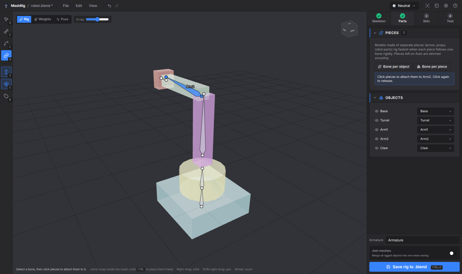Click the Bone per object button

pyautogui.click(x=394, y=67)
